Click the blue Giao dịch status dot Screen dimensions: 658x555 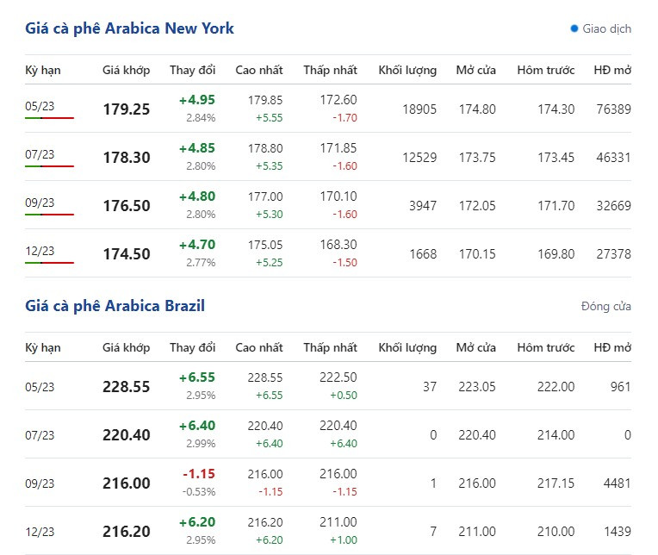pyautogui.click(x=574, y=28)
